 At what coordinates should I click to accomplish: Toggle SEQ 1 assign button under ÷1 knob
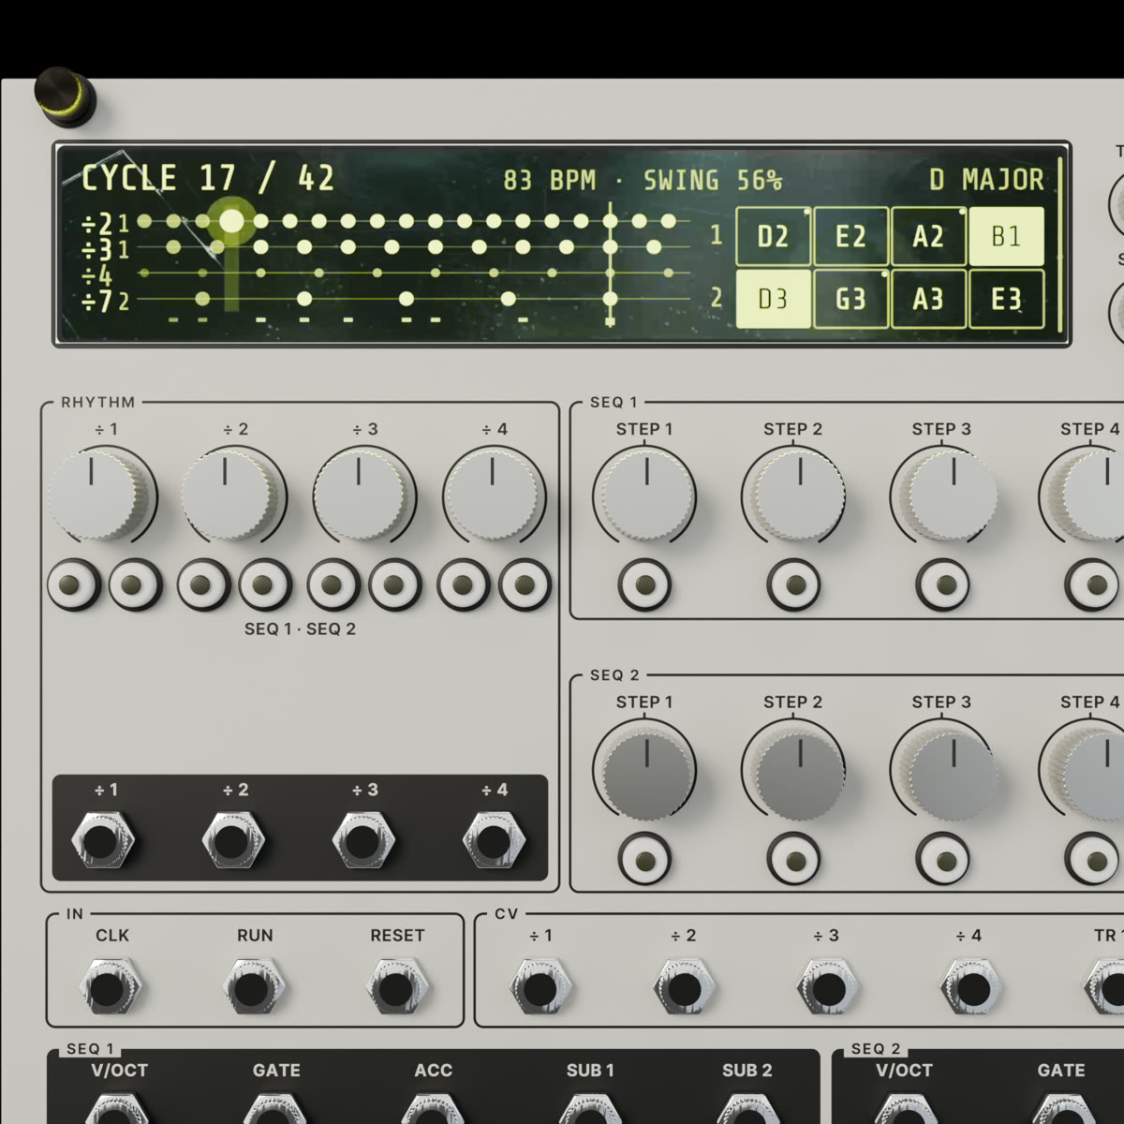click(x=73, y=585)
